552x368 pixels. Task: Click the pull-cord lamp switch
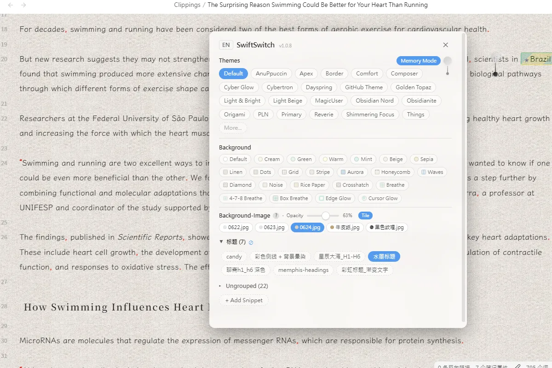tap(447, 66)
